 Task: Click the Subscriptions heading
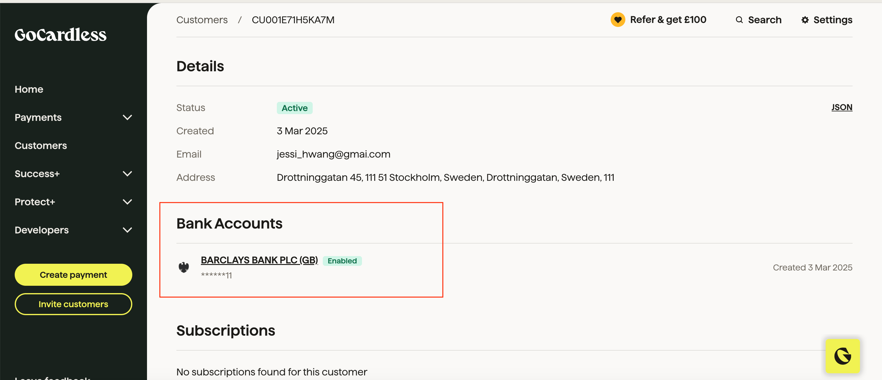click(226, 331)
